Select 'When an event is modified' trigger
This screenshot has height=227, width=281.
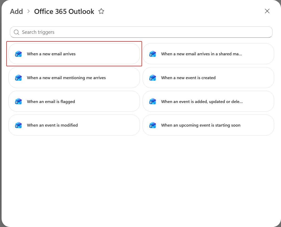[x=74, y=125]
